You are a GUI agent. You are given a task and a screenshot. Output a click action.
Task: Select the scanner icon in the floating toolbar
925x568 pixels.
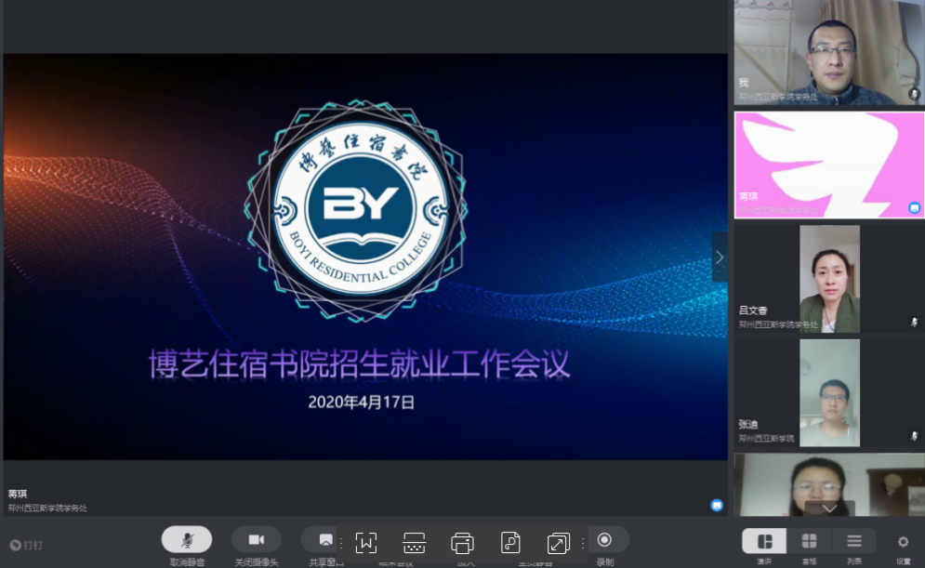tap(413, 541)
